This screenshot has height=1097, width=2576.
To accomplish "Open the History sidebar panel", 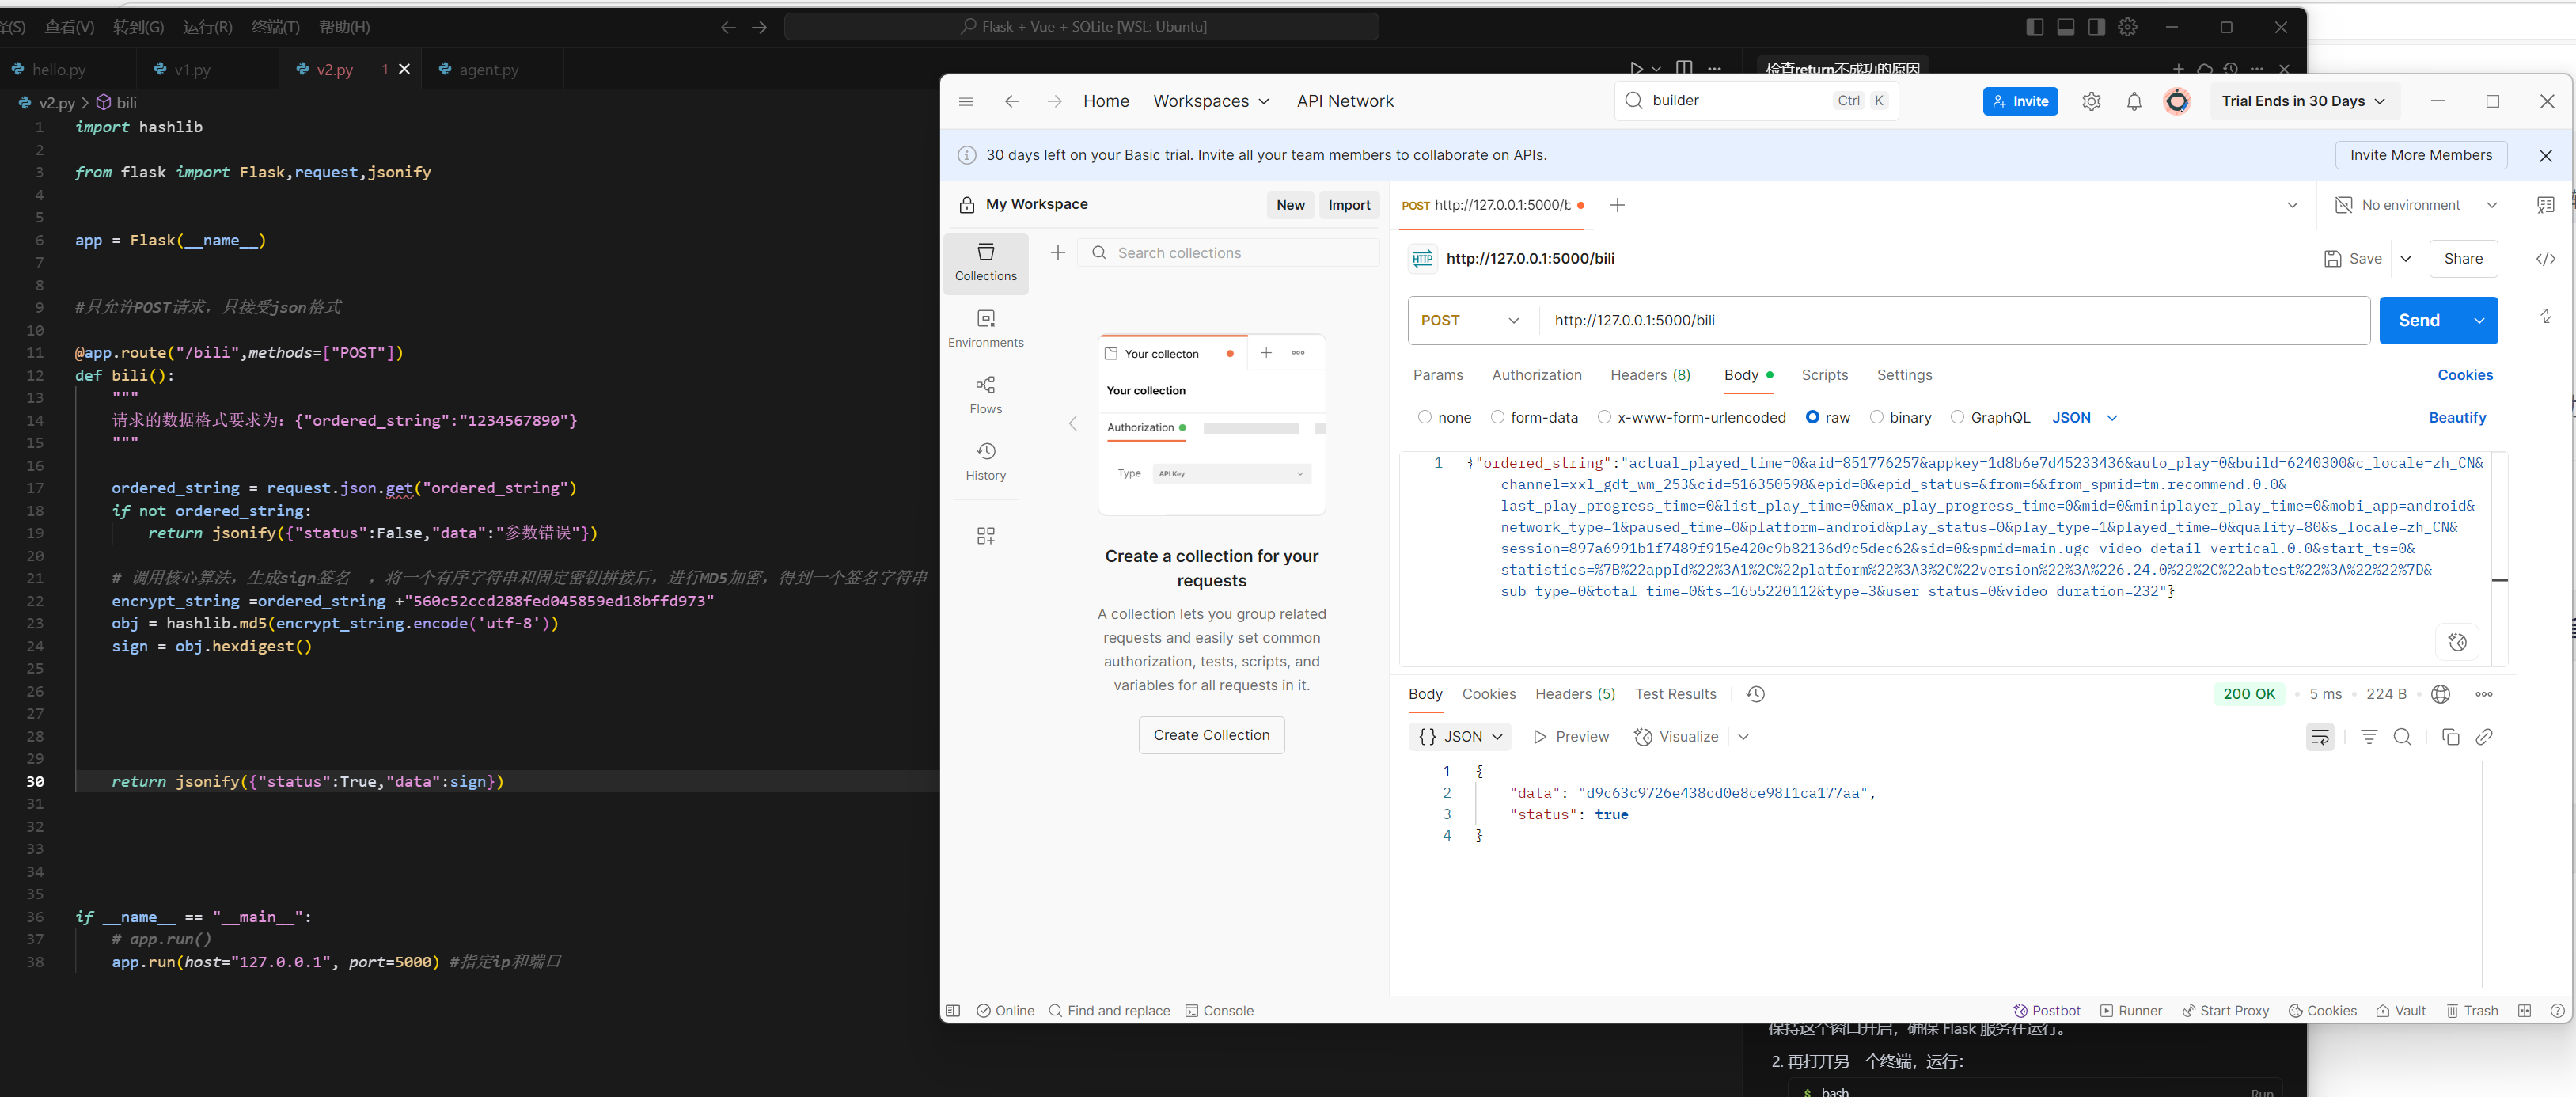I will click(985, 461).
